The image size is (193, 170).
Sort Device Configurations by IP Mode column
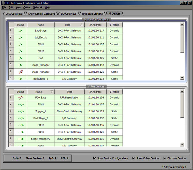point(114,25)
